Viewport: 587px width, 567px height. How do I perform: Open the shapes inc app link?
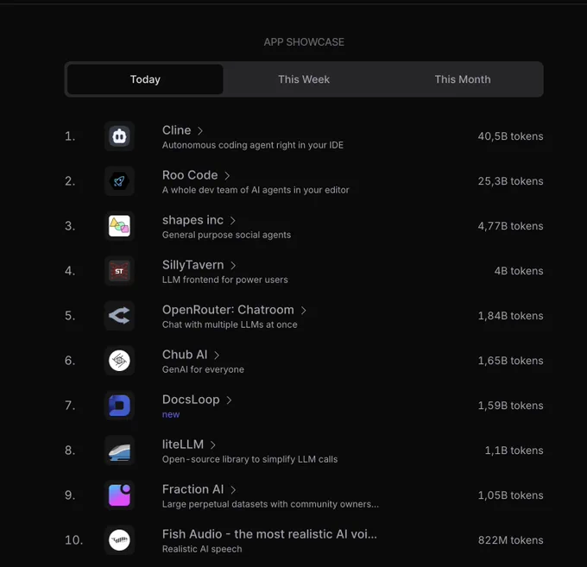(x=193, y=220)
